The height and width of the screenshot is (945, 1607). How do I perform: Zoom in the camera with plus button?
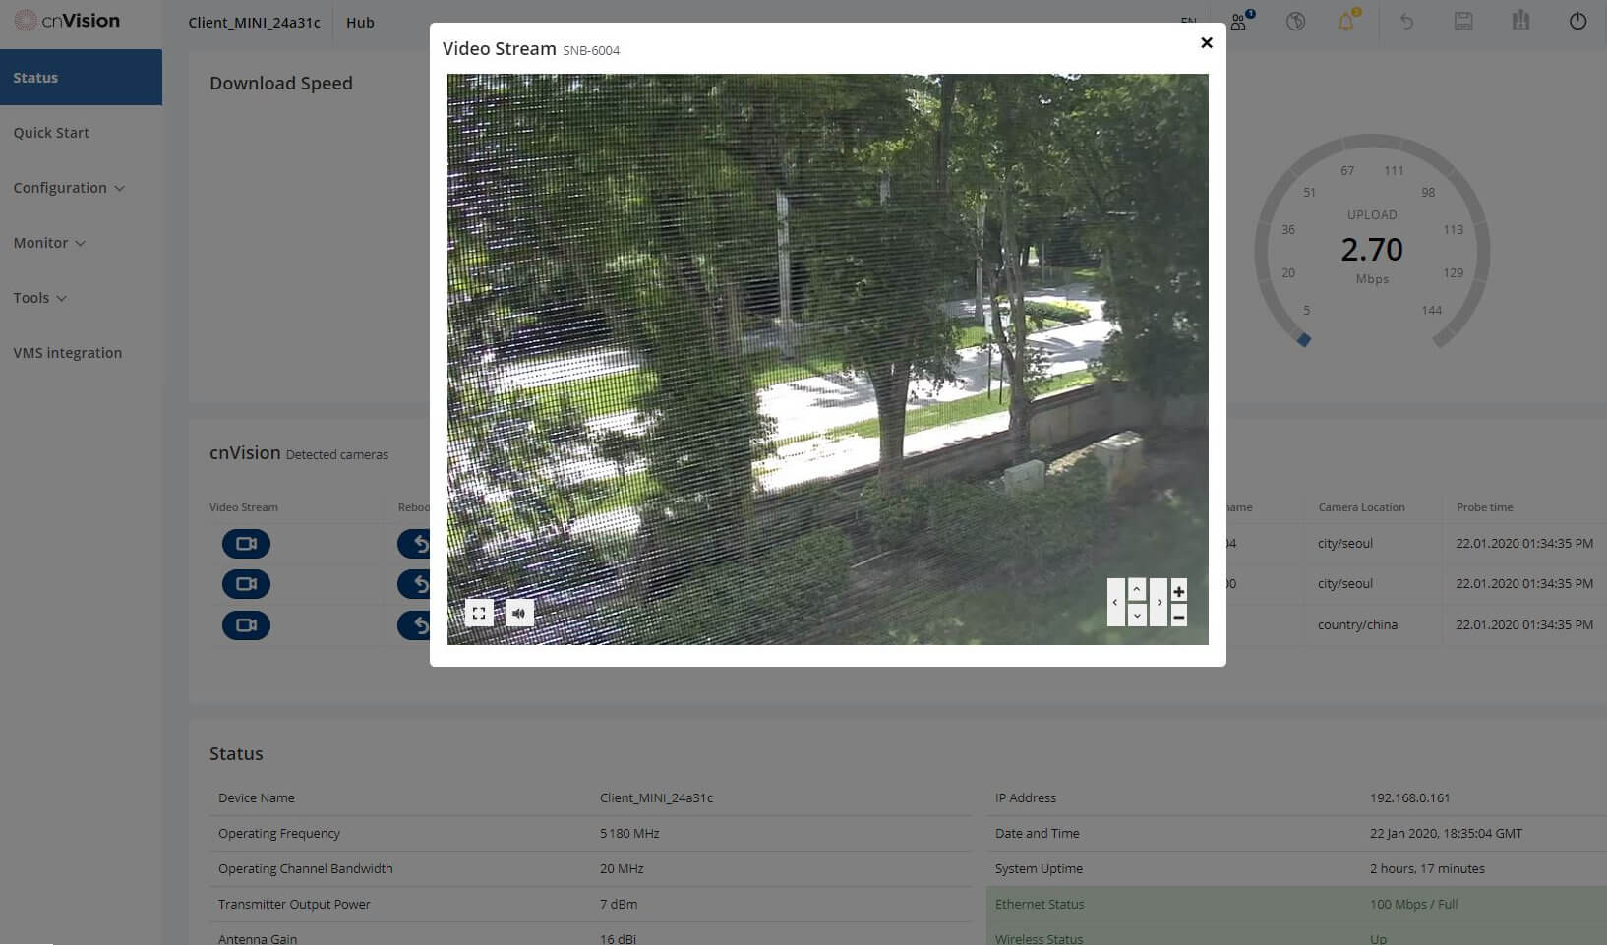pyautogui.click(x=1178, y=590)
